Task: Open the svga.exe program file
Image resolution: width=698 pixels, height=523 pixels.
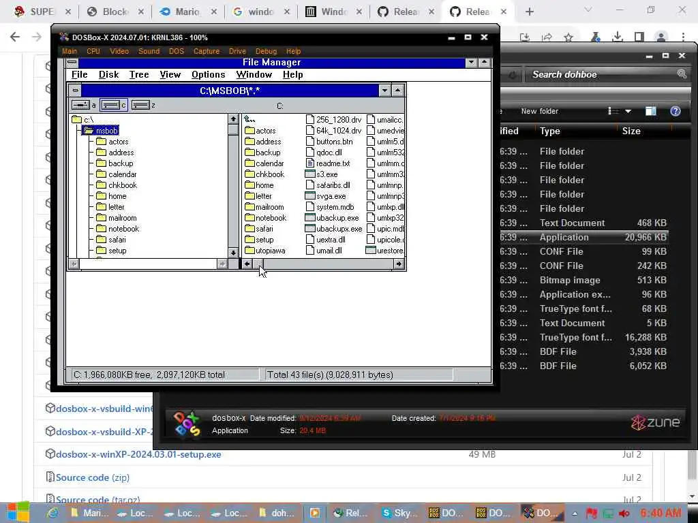Action: click(x=325, y=196)
